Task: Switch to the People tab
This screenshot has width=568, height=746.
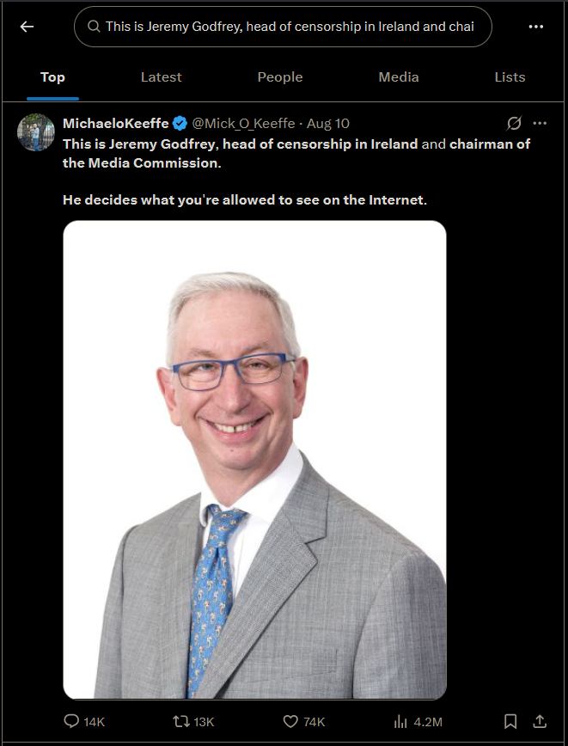Action: (280, 77)
